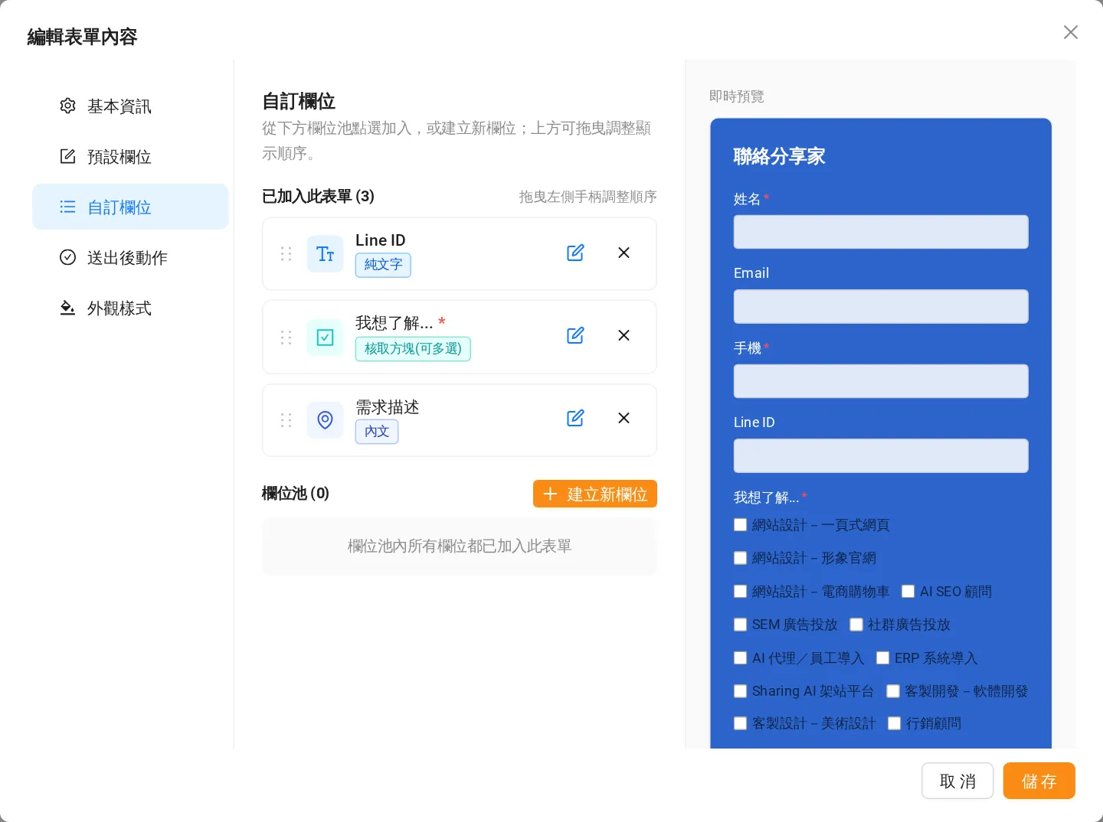Save the form with 儲存
The height and width of the screenshot is (822, 1103).
pyautogui.click(x=1039, y=781)
